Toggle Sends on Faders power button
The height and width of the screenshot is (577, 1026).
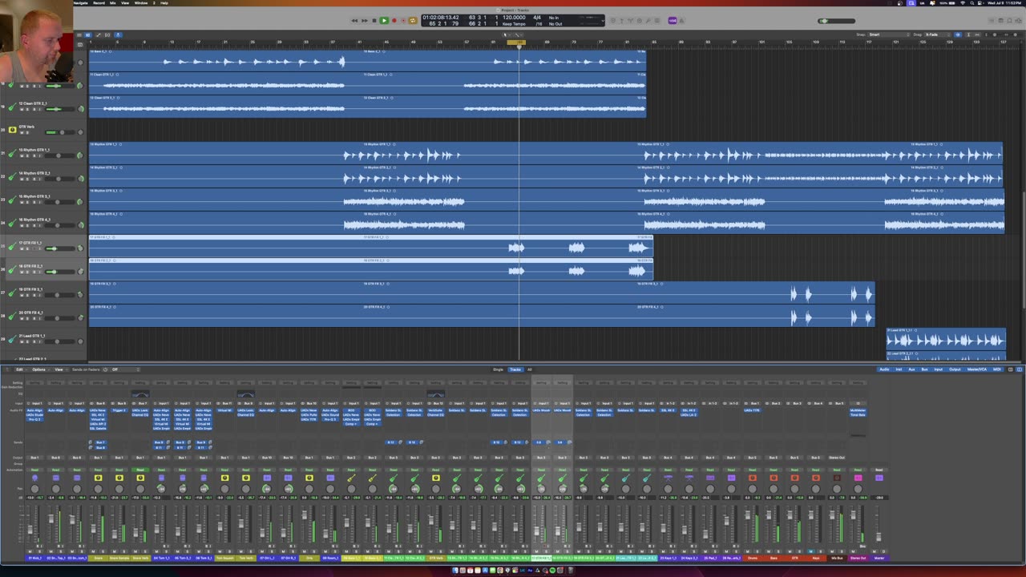(105, 369)
